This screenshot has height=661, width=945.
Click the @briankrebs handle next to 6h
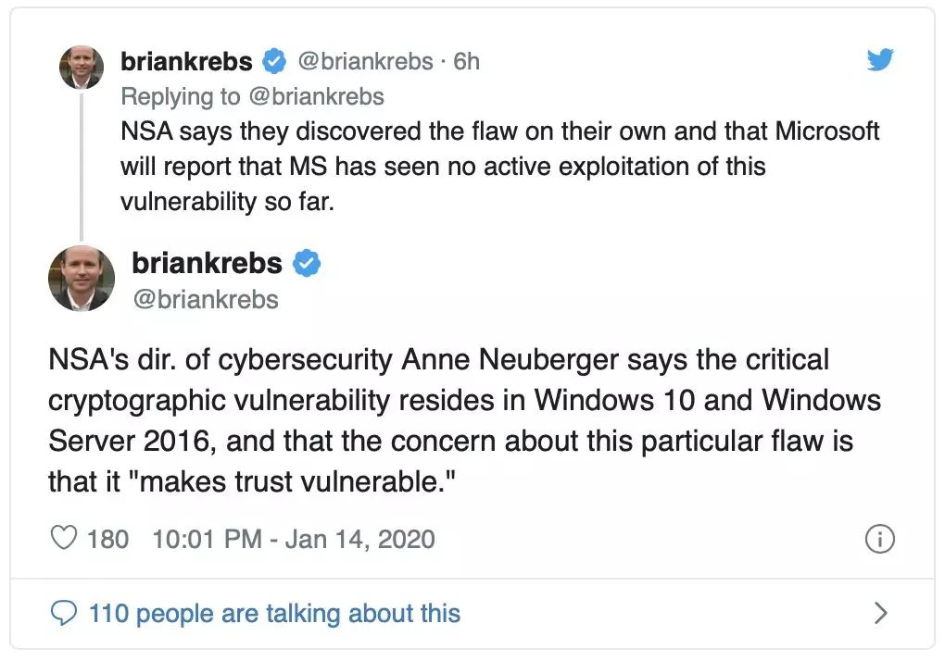tap(364, 62)
